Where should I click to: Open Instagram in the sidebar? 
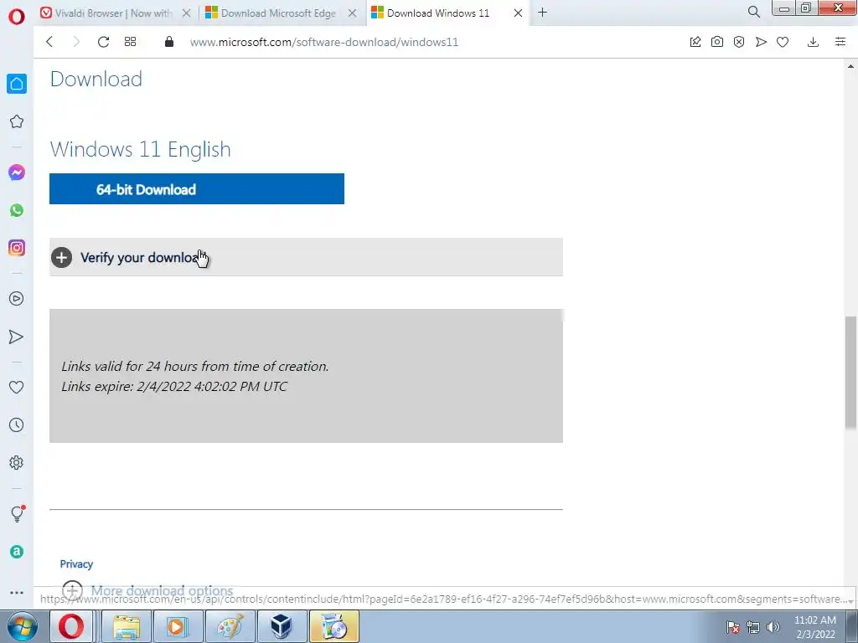(17, 248)
